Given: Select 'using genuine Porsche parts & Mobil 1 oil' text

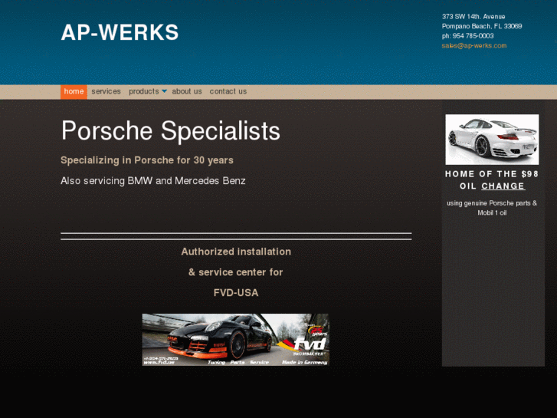Looking at the screenshot, I should (492, 208).
